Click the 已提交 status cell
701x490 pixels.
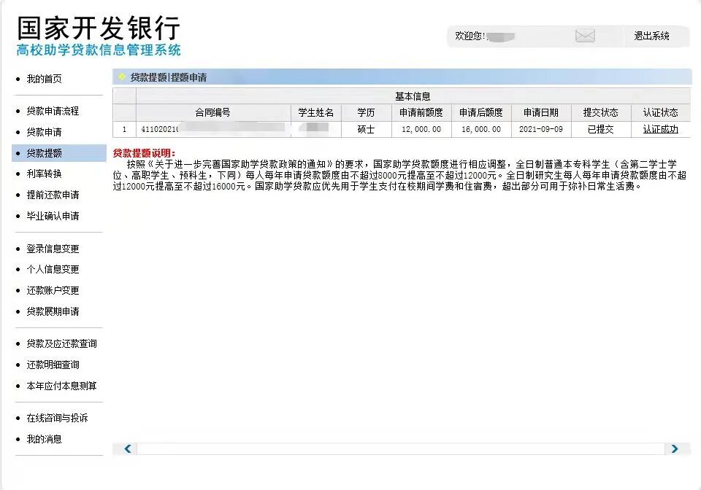(x=600, y=129)
